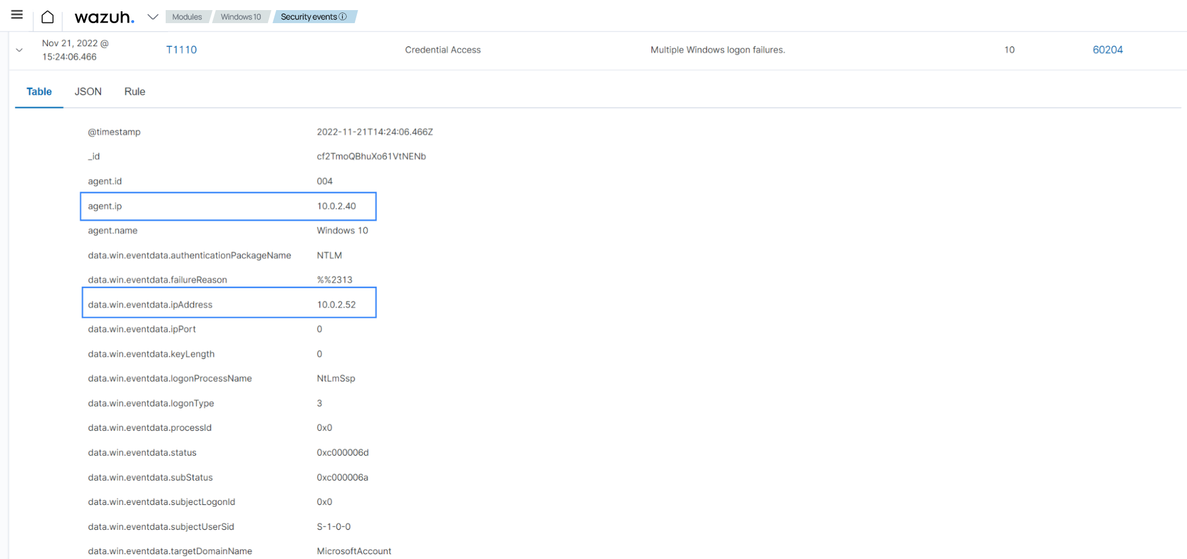This screenshot has height=559, width=1187.
Task: Collapse the expanded event row chevron
Action: pyautogui.click(x=19, y=50)
